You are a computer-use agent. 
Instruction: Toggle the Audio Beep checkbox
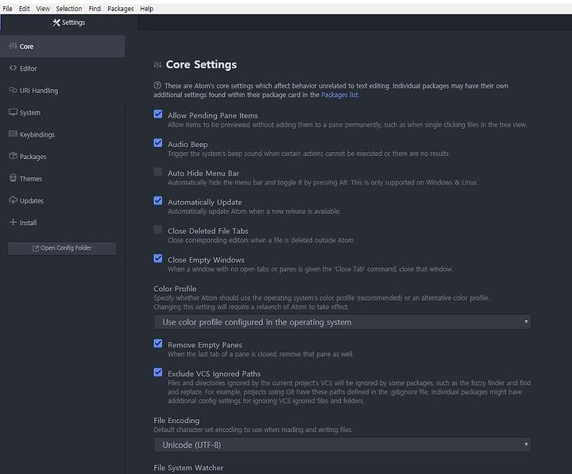(158, 143)
